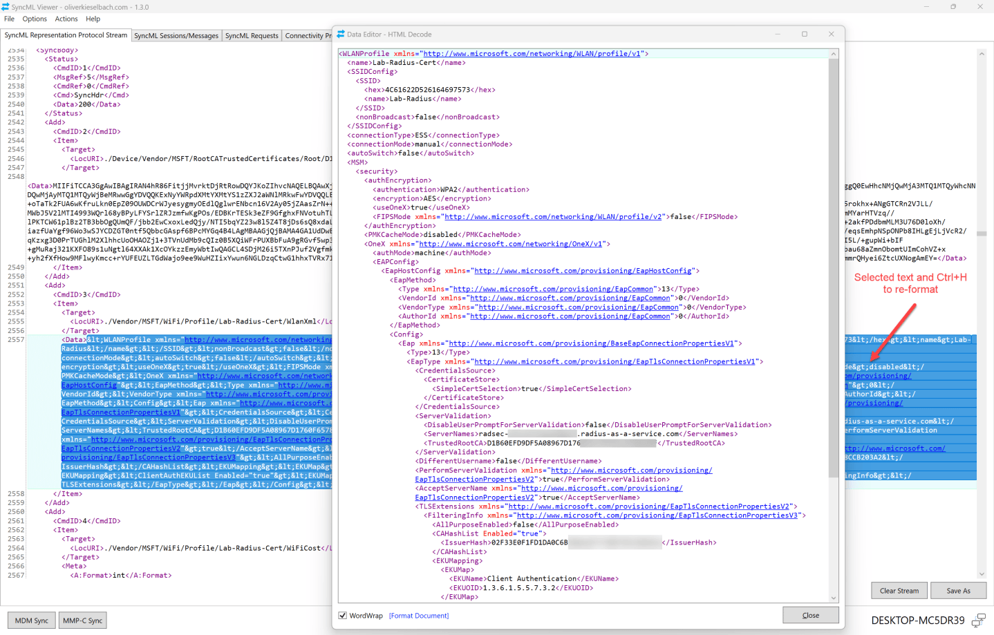Screen dimensions: 994x635
Task: Click the Clear Stream button
Action: point(899,591)
